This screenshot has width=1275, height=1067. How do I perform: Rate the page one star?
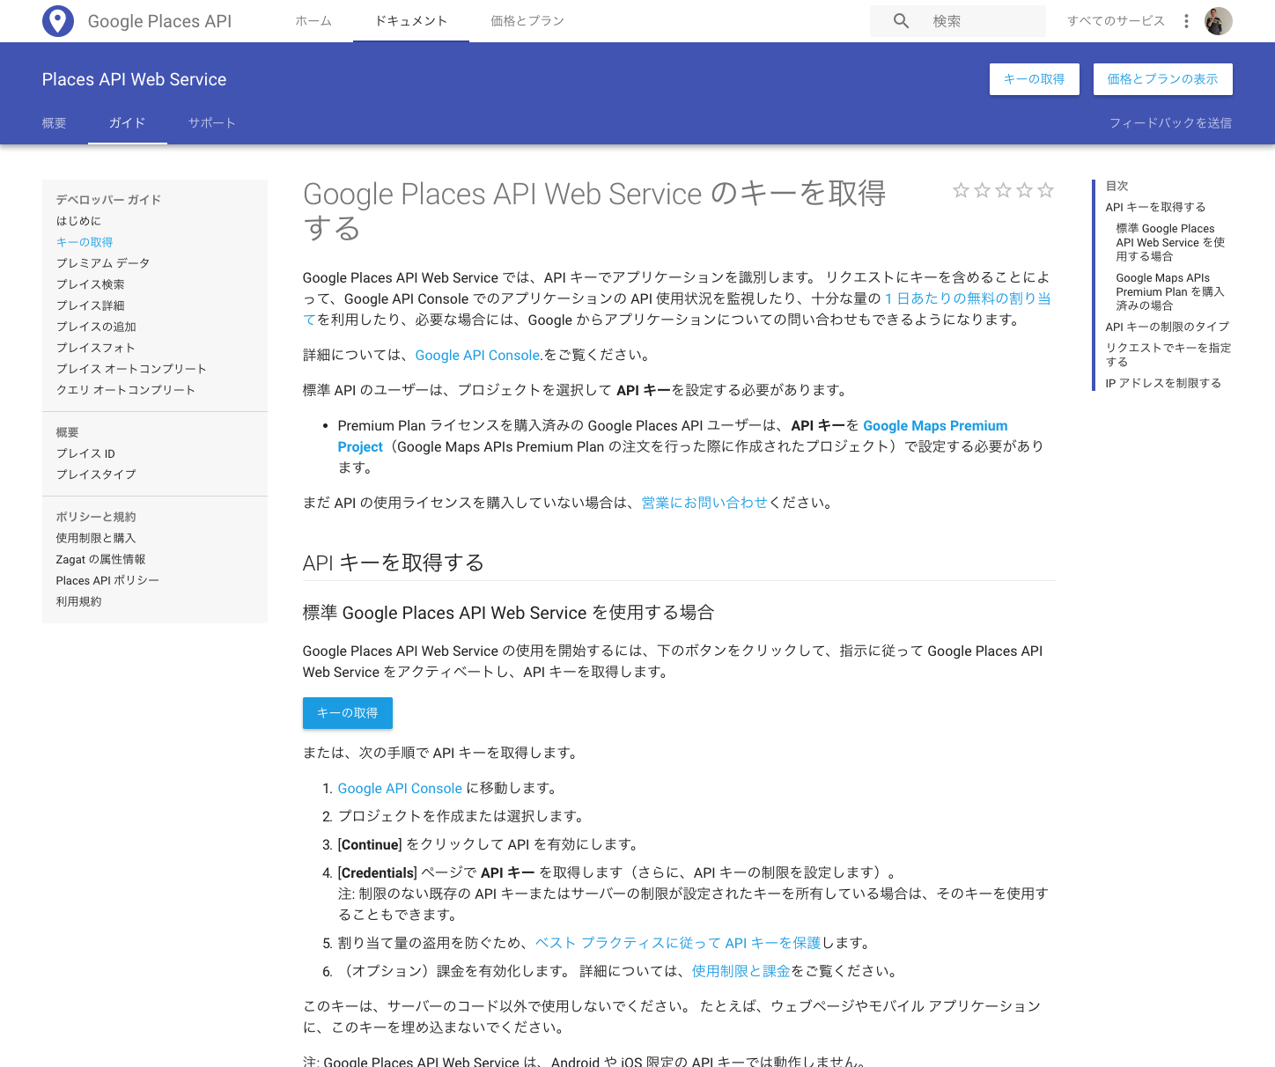click(x=960, y=189)
